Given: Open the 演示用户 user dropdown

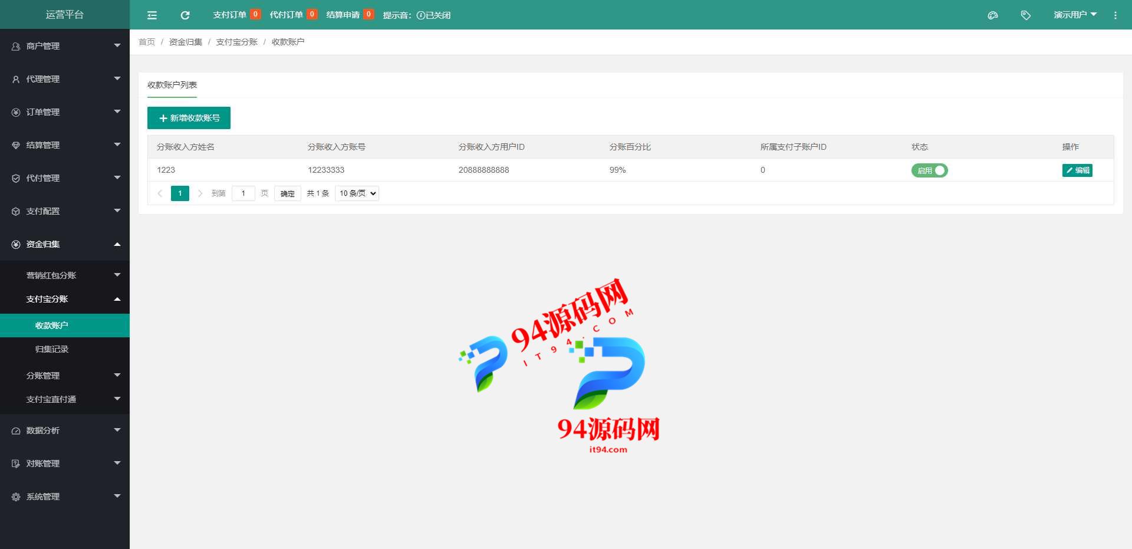Looking at the screenshot, I should (1075, 15).
